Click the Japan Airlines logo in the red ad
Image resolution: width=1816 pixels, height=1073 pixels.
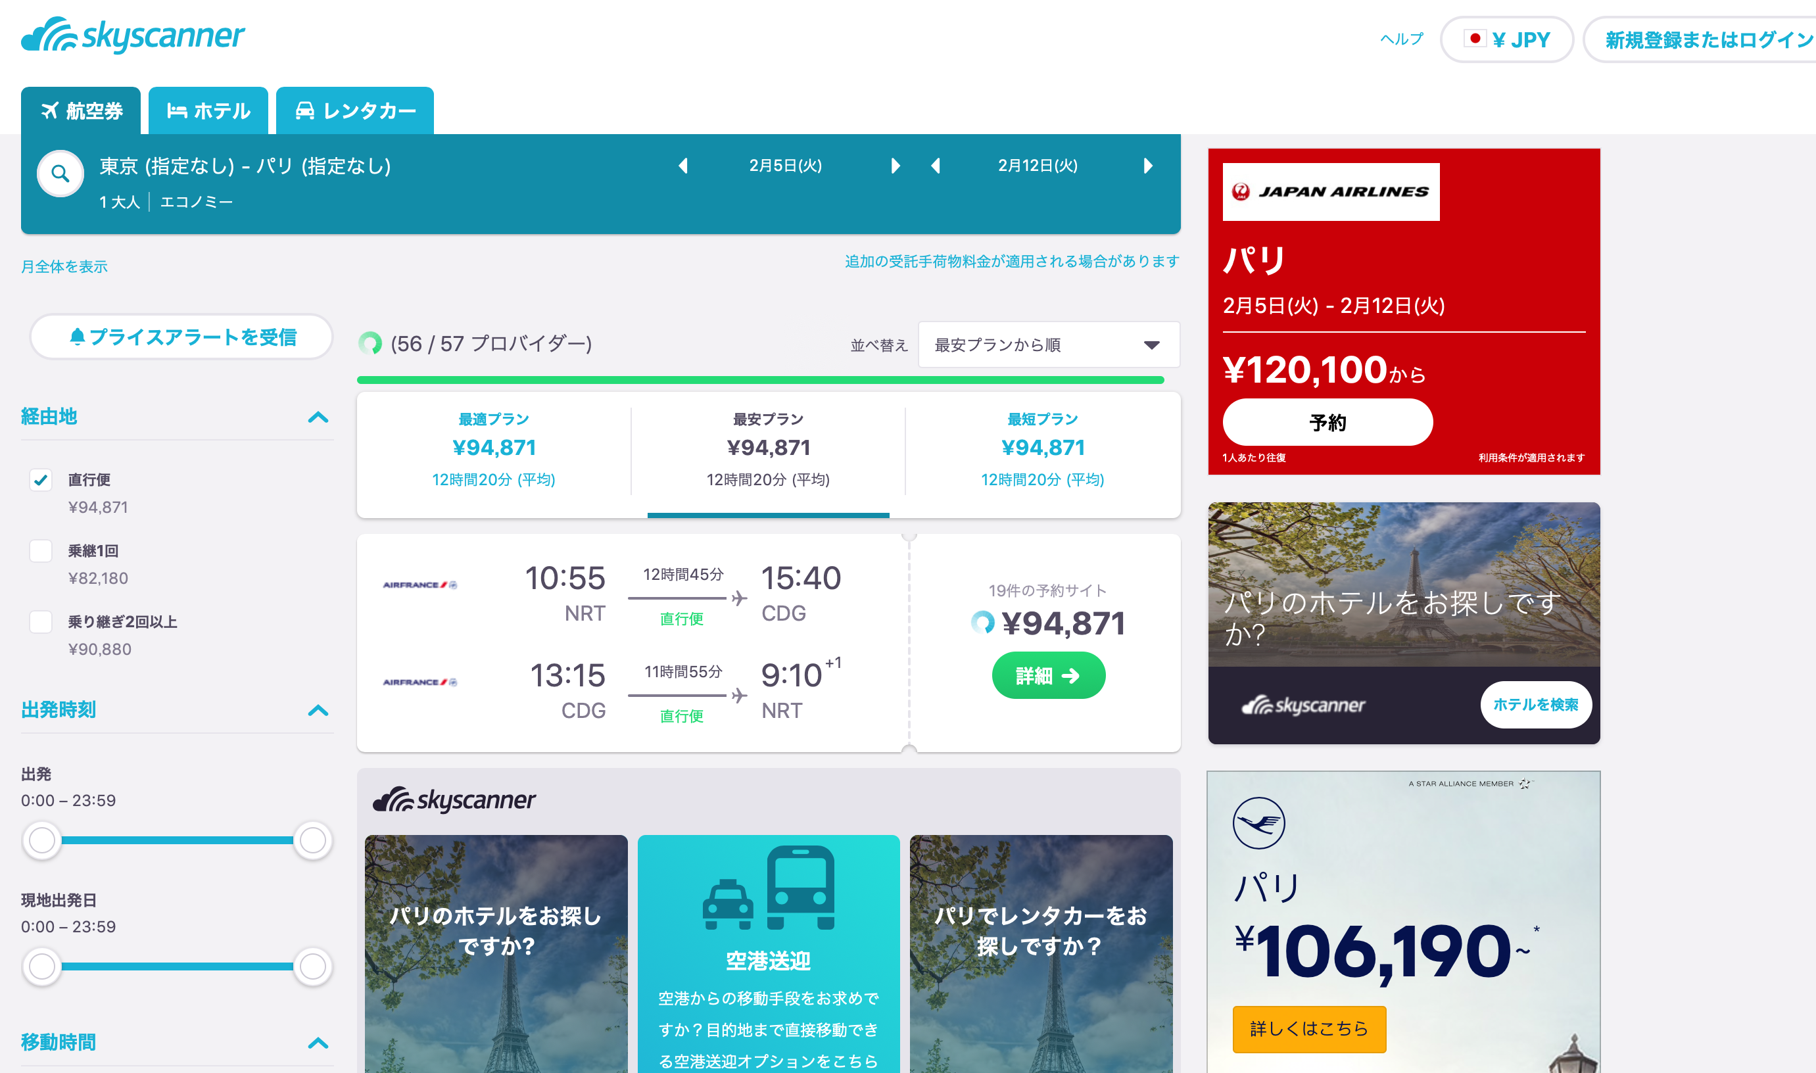(x=1331, y=191)
